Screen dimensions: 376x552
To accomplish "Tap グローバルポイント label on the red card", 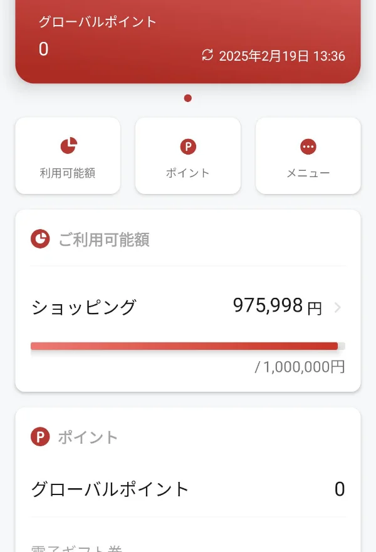I will pyautogui.click(x=98, y=22).
